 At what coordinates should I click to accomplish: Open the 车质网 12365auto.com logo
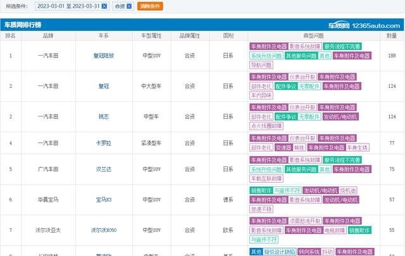364,25
